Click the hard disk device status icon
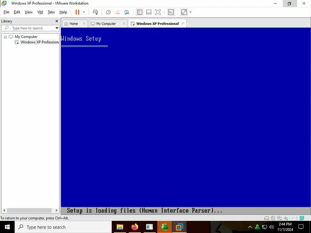 267,218
